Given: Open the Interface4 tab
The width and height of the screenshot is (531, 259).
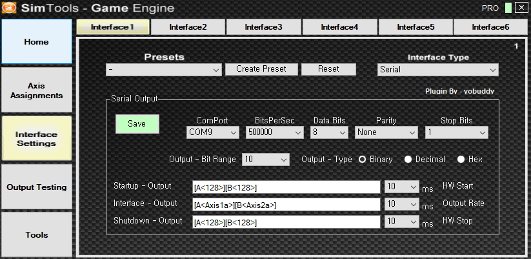Looking at the screenshot, I should point(339,26).
